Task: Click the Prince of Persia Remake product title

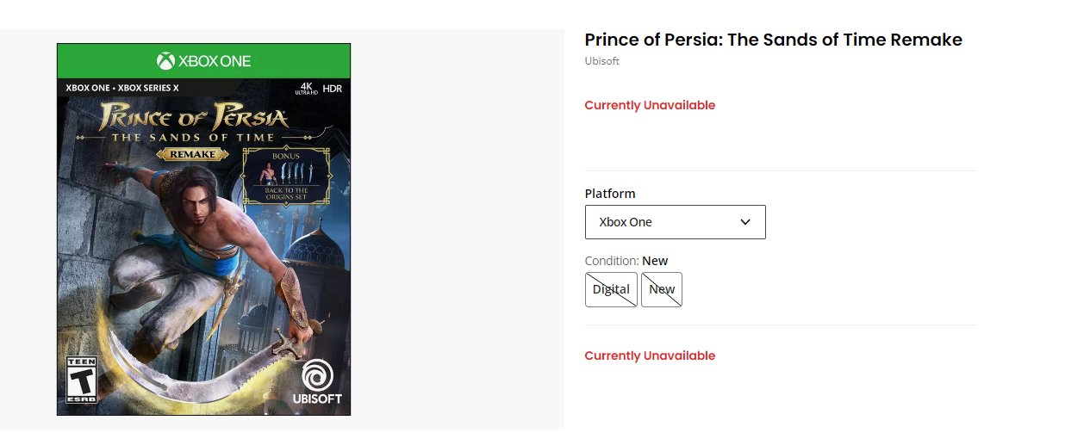Action: pyautogui.click(x=773, y=40)
